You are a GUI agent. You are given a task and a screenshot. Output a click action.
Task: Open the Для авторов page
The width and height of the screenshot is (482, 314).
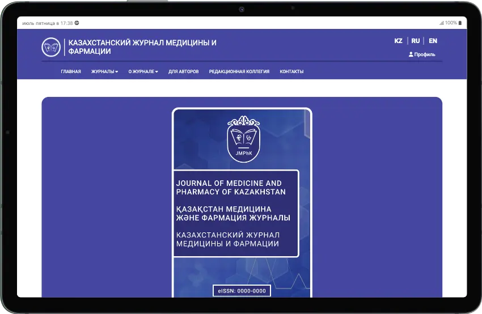(x=184, y=71)
